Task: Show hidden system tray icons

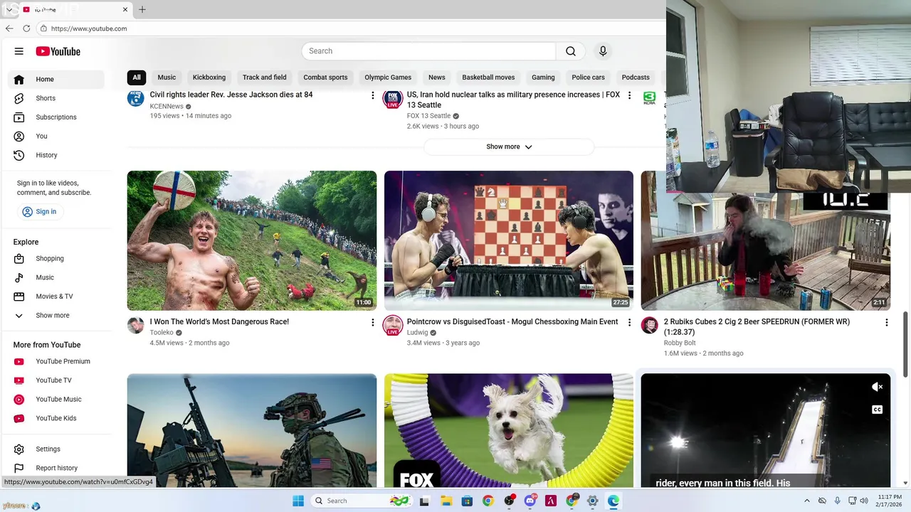Action: 806,501
